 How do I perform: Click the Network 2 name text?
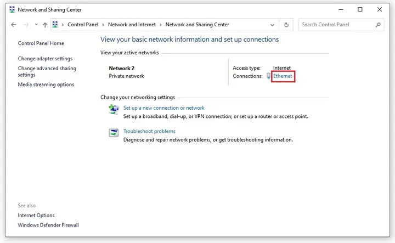tap(122, 68)
